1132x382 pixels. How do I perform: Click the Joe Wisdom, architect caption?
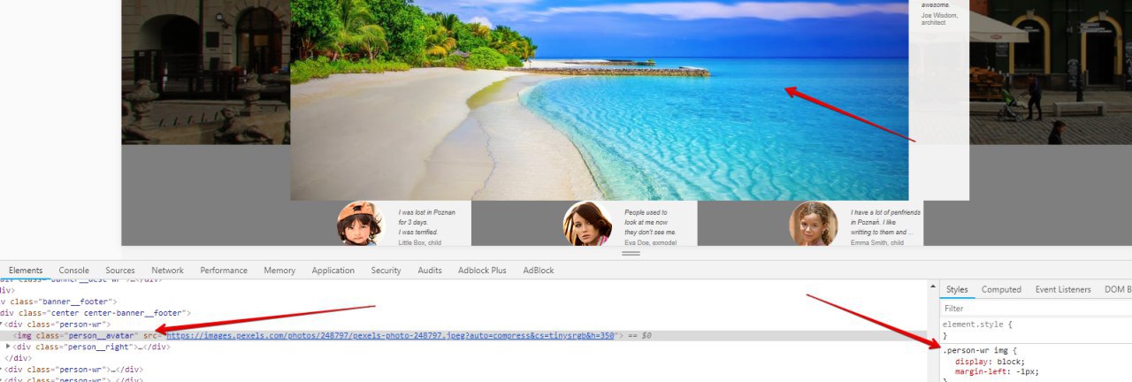point(939,19)
